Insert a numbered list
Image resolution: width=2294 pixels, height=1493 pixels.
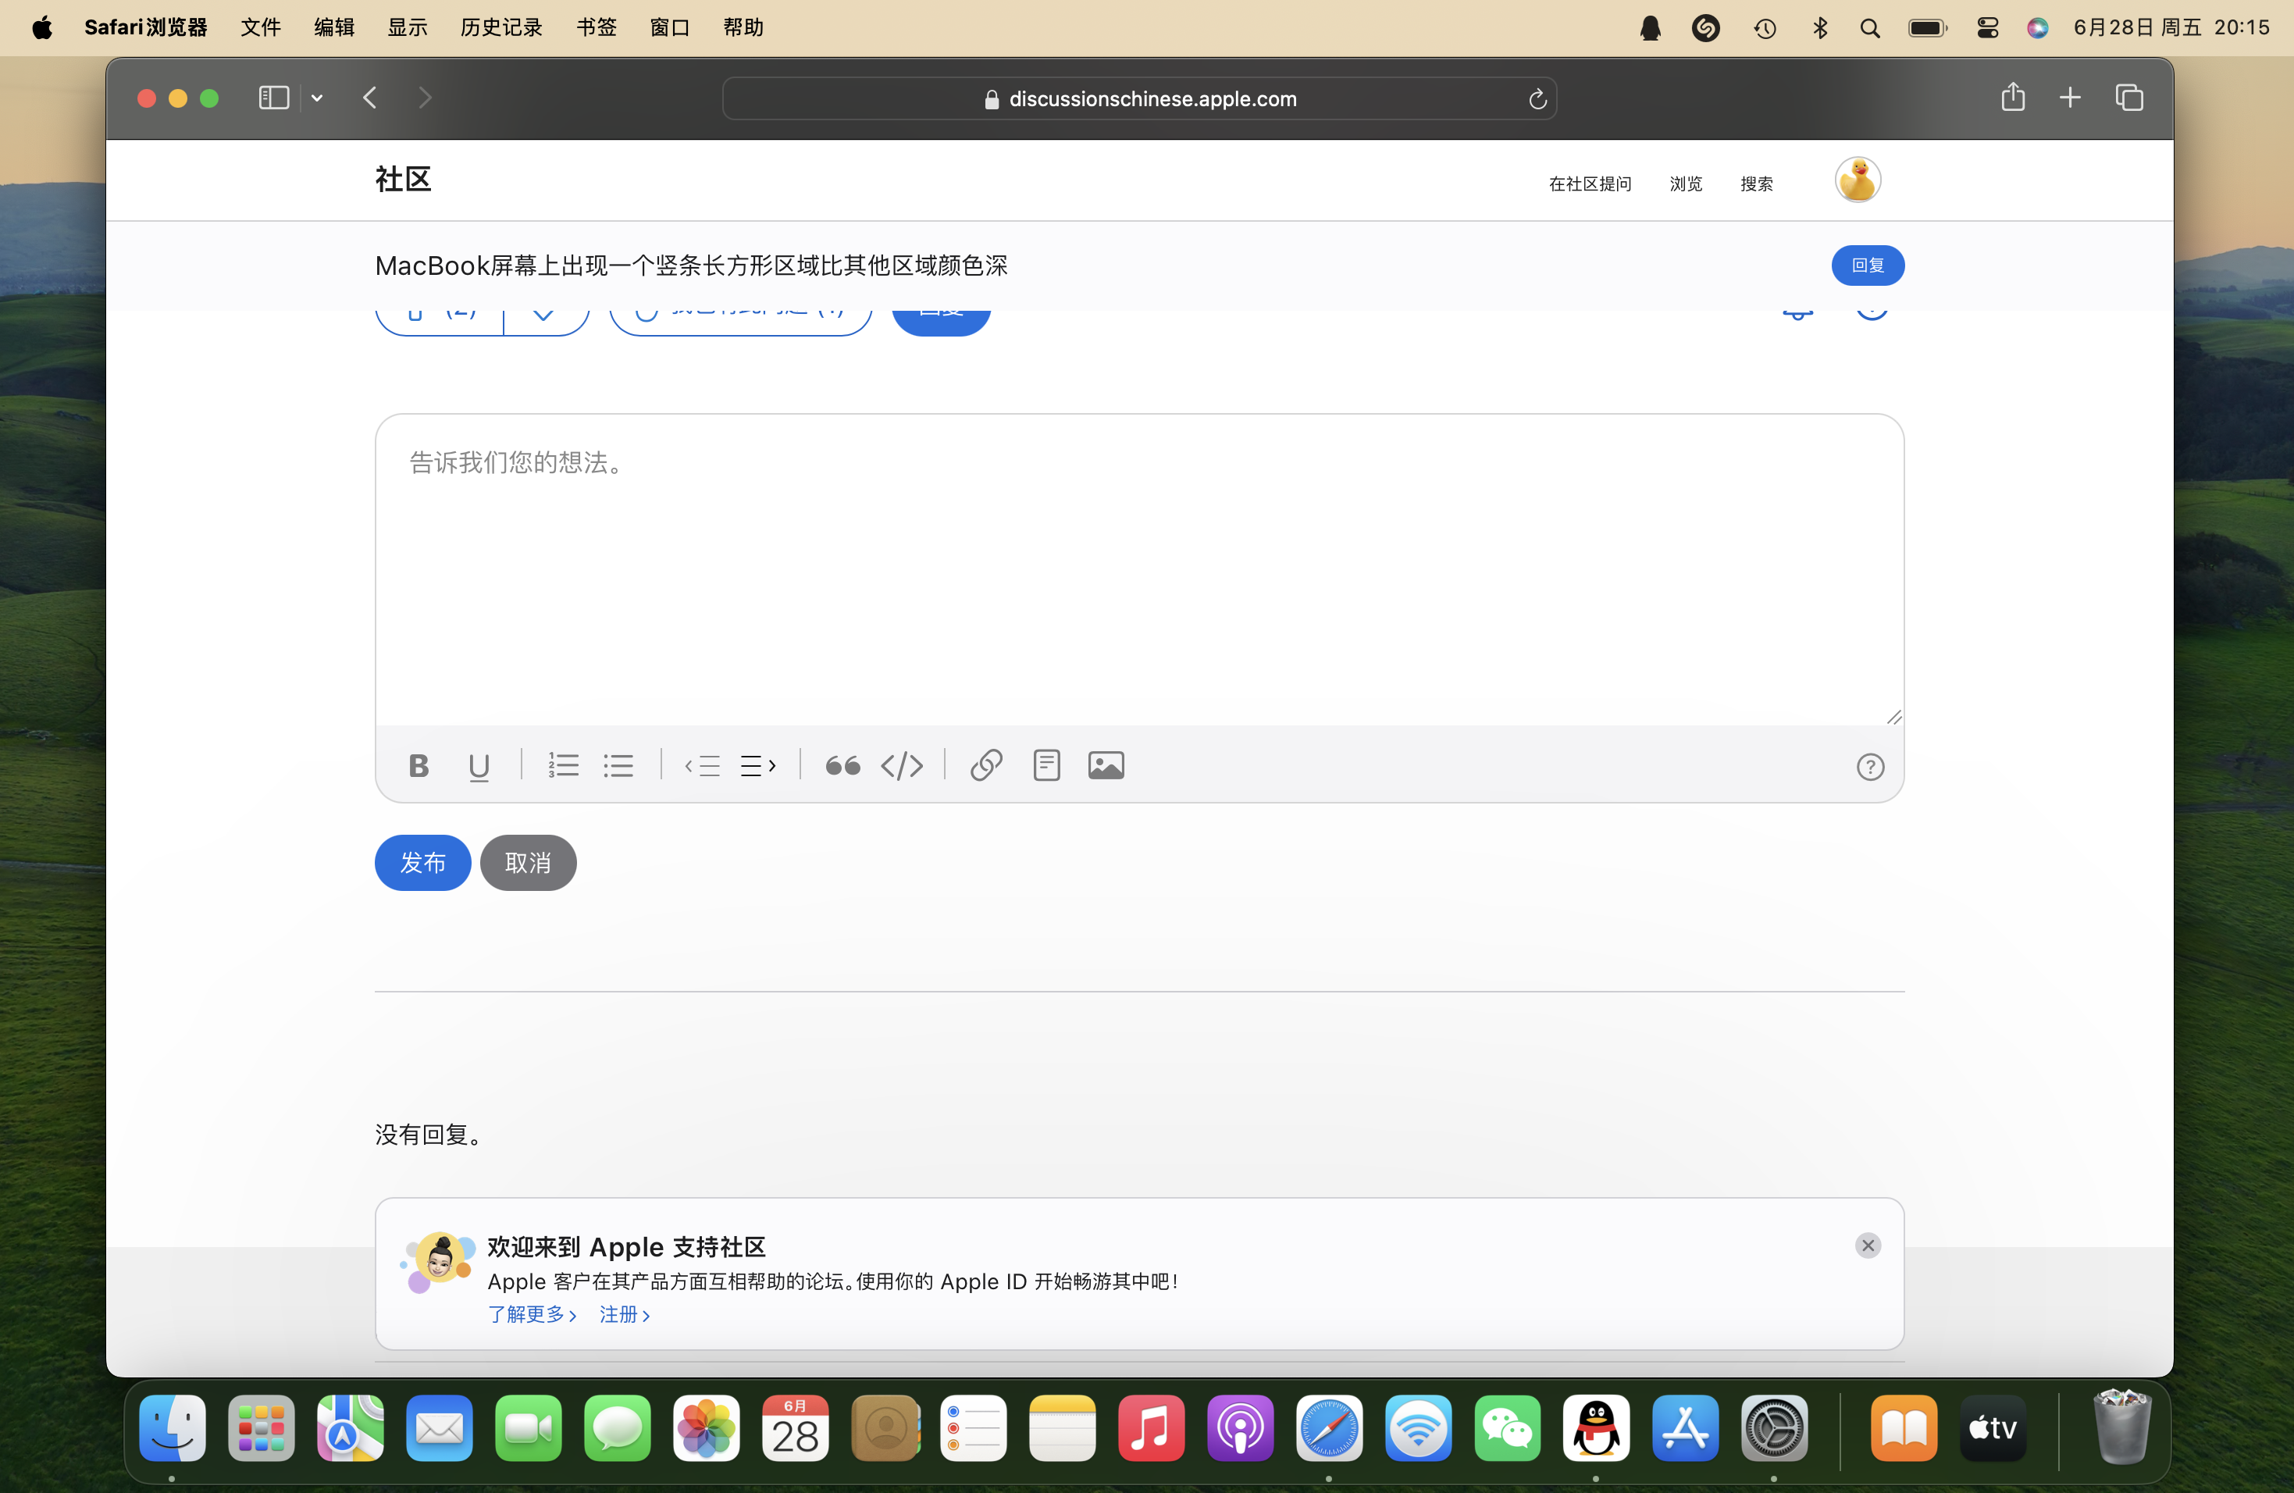pyautogui.click(x=563, y=766)
